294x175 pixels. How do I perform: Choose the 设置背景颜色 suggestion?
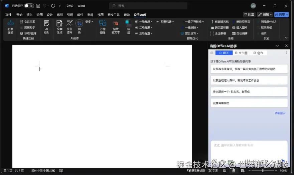tap(249, 103)
